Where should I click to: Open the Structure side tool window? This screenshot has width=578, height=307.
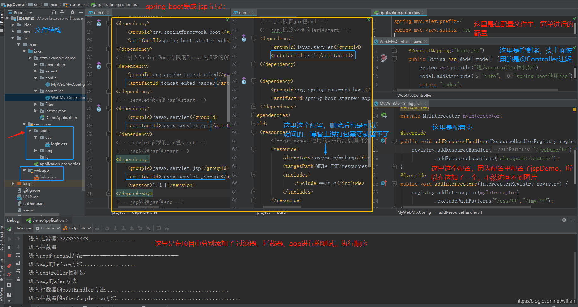pos(2,238)
